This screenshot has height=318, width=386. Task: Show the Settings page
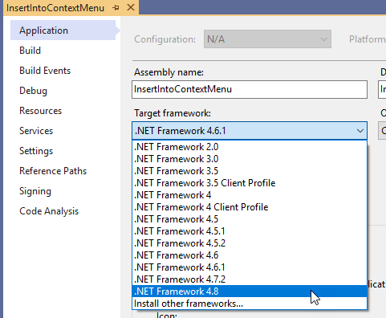pyautogui.click(x=36, y=151)
